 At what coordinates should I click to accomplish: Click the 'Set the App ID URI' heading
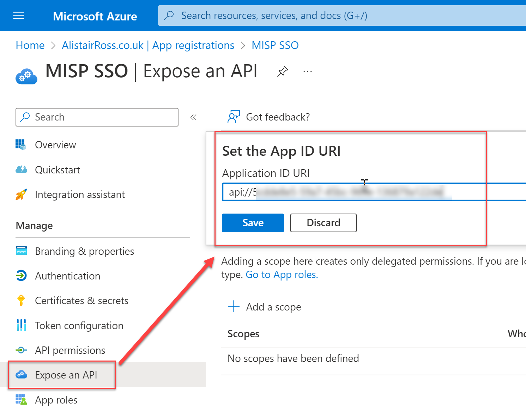pos(282,151)
